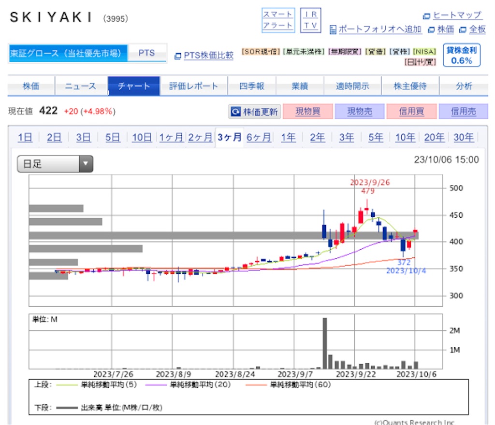Click the 2023/9/26 high 479 label
This screenshot has width=495, height=425.
(370, 186)
